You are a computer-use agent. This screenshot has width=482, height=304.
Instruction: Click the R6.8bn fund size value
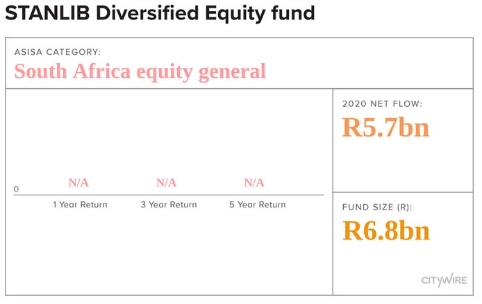pos(385,230)
